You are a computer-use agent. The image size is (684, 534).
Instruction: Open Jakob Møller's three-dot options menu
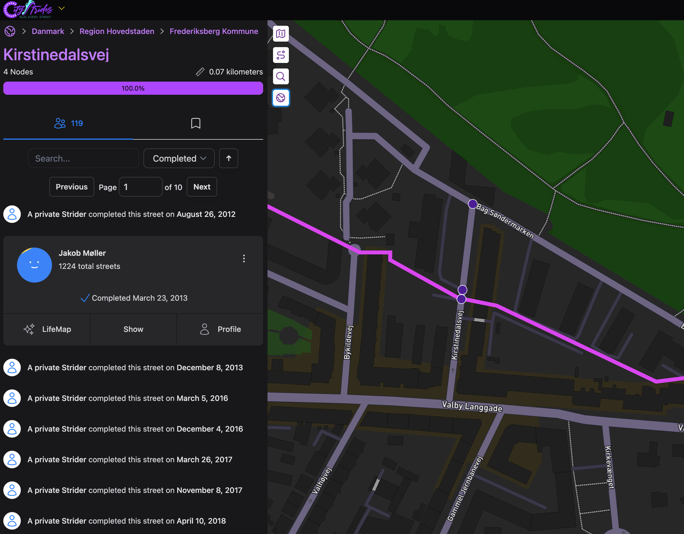click(x=244, y=258)
